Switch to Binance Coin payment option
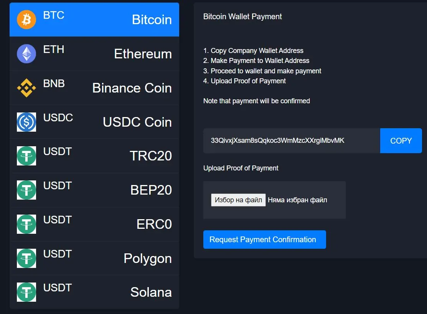Screen dimensions: 427x314 [94, 88]
